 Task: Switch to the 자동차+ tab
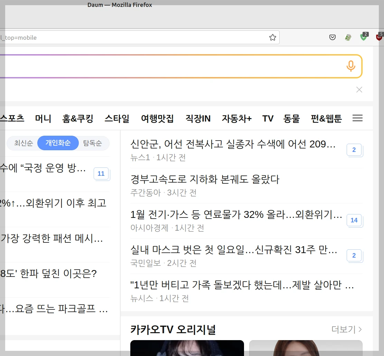tap(236, 118)
